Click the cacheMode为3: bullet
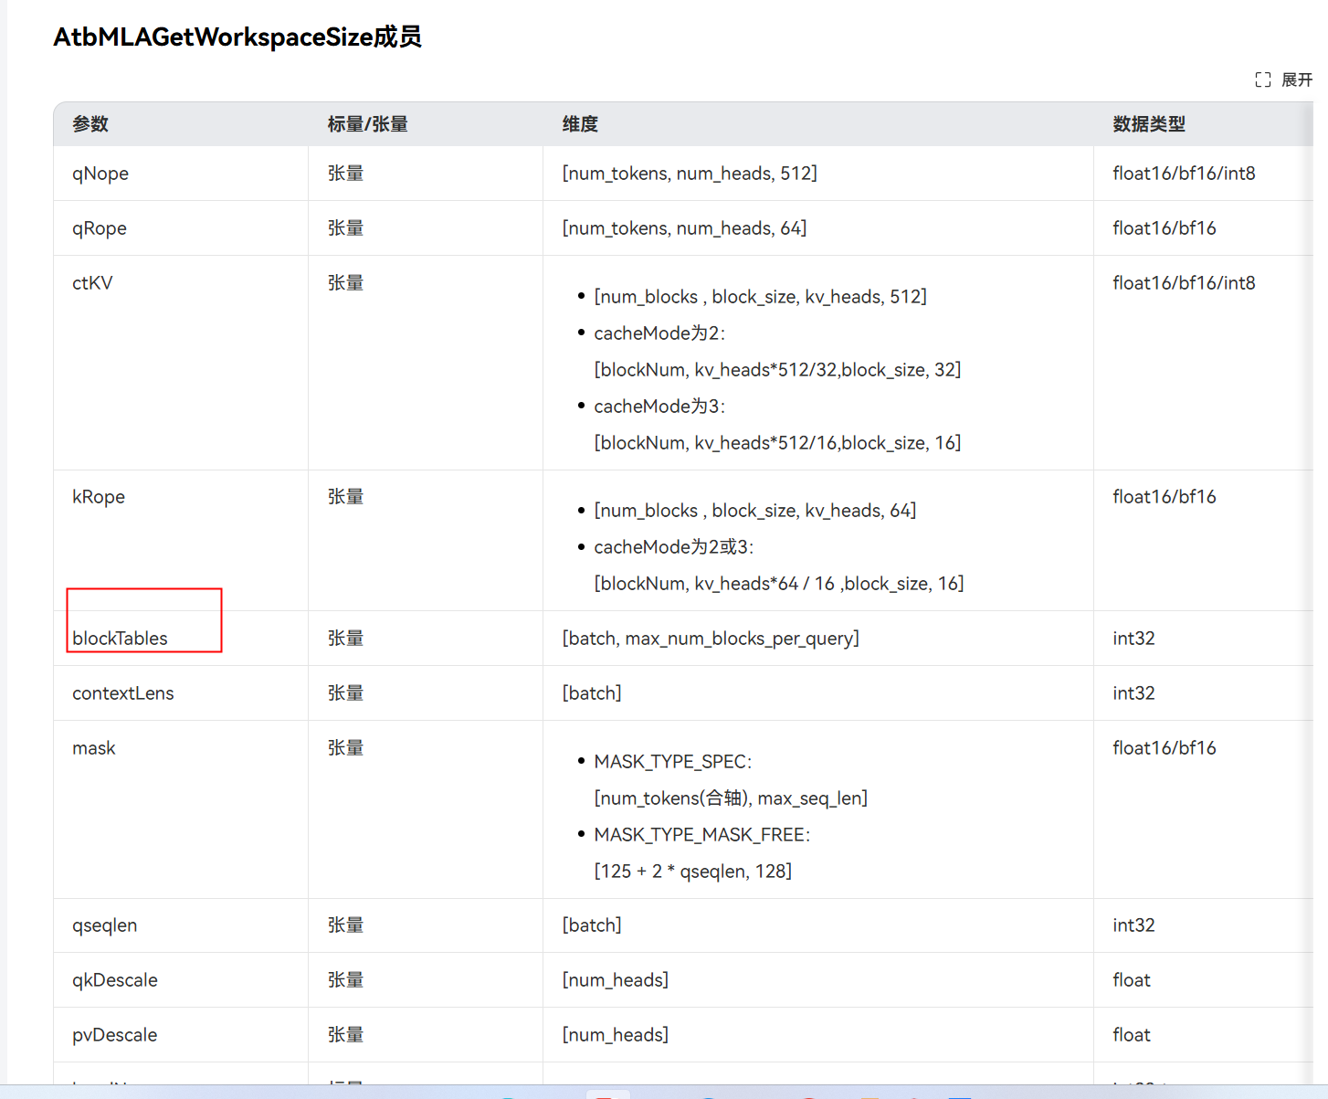 [x=659, y=407]
